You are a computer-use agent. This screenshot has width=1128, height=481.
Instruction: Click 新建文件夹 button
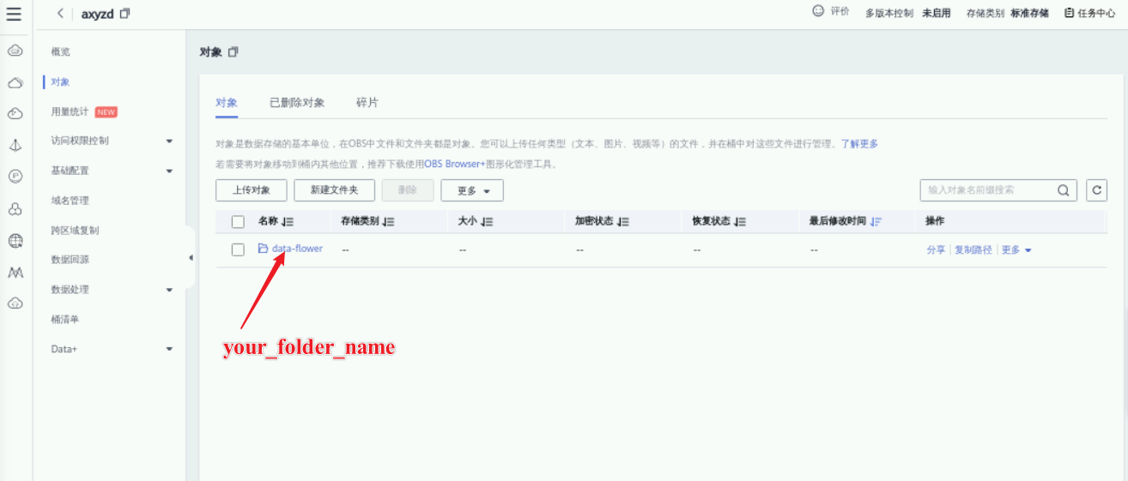(x=334, y=190)
